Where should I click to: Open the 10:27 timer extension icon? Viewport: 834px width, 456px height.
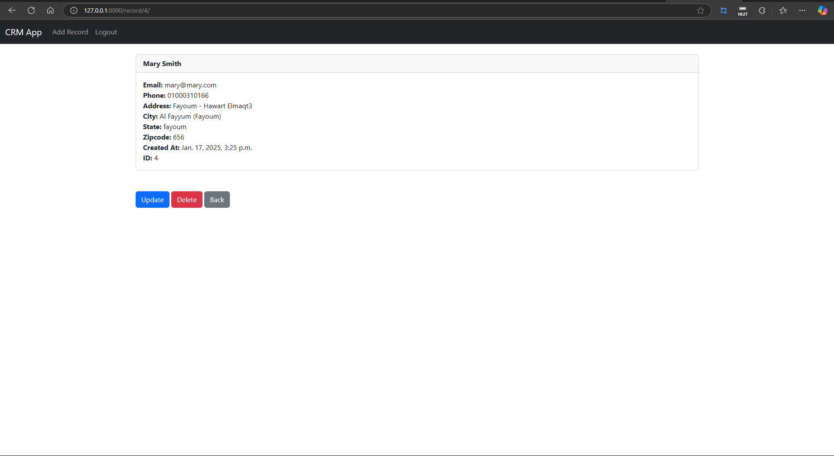[x=743, y=10]
